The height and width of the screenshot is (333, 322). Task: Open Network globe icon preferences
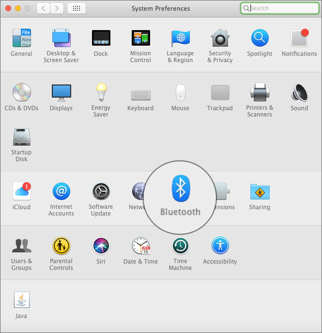(138, 191)
